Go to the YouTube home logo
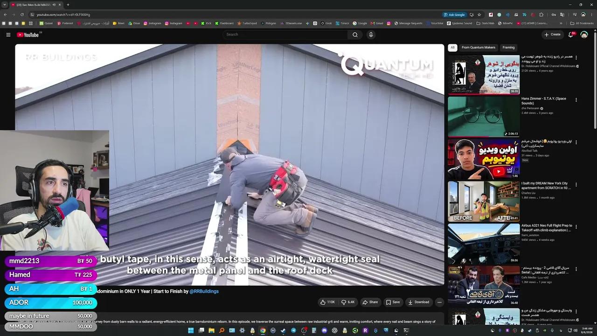The height and width of the screenshot is (336, 597). 28,35
